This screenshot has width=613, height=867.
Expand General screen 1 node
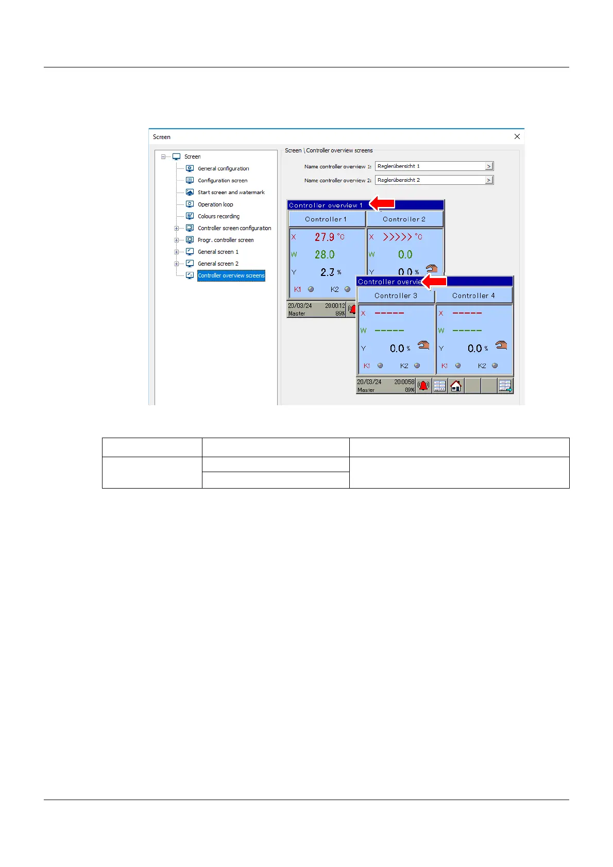176,252
